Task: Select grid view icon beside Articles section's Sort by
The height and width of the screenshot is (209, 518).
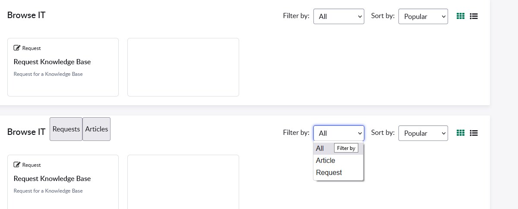Action: (x=461, y=133)
